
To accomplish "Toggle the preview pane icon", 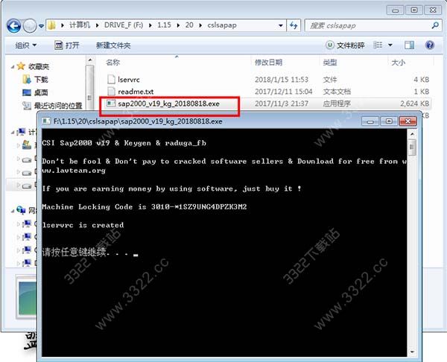I will click(409, 45).
